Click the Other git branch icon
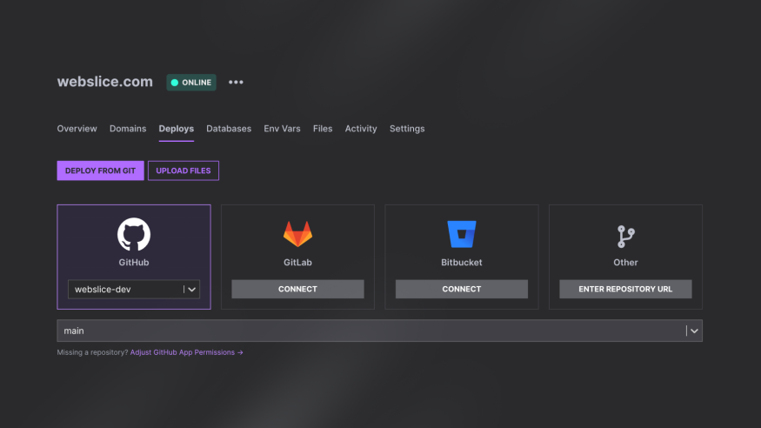 (625, 237)
